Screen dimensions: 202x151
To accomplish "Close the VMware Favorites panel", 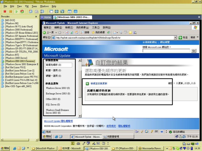I will [36, 17].
